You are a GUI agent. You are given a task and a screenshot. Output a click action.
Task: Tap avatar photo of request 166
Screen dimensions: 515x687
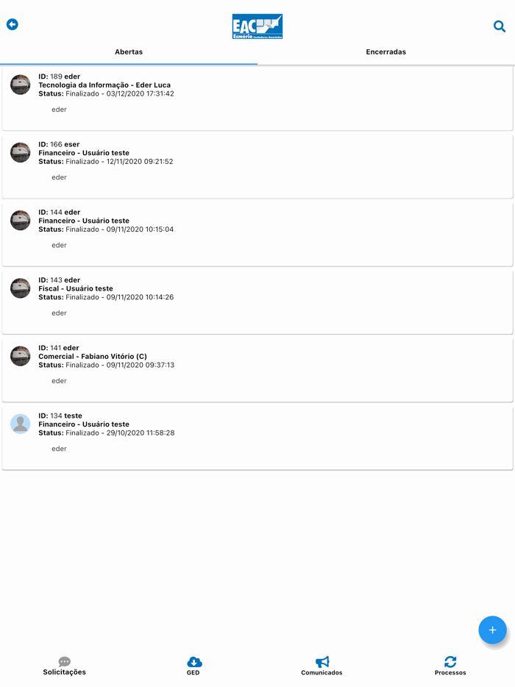[x=21, y=152]
